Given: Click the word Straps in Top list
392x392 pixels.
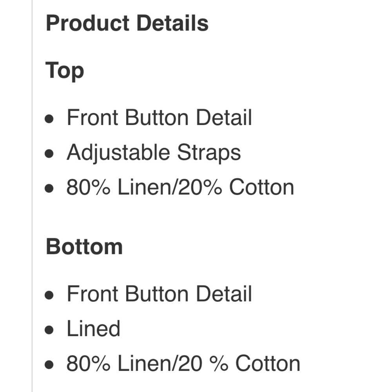Looking at the screenshot, I should [x=209, y=152].
